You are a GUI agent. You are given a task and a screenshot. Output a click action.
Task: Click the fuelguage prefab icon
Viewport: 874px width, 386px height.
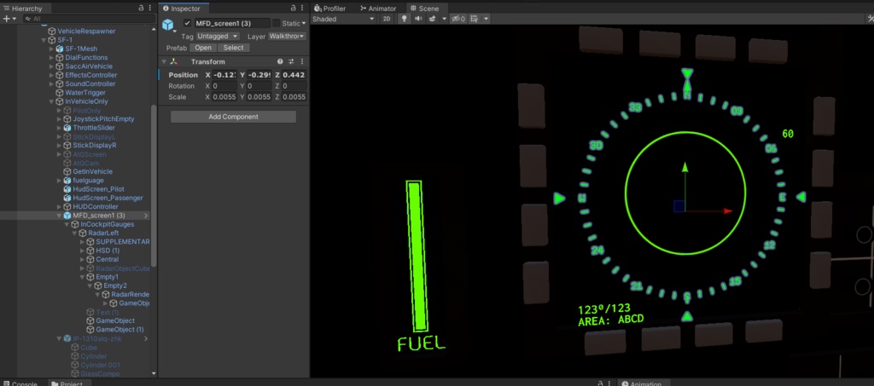click(67, 180)
